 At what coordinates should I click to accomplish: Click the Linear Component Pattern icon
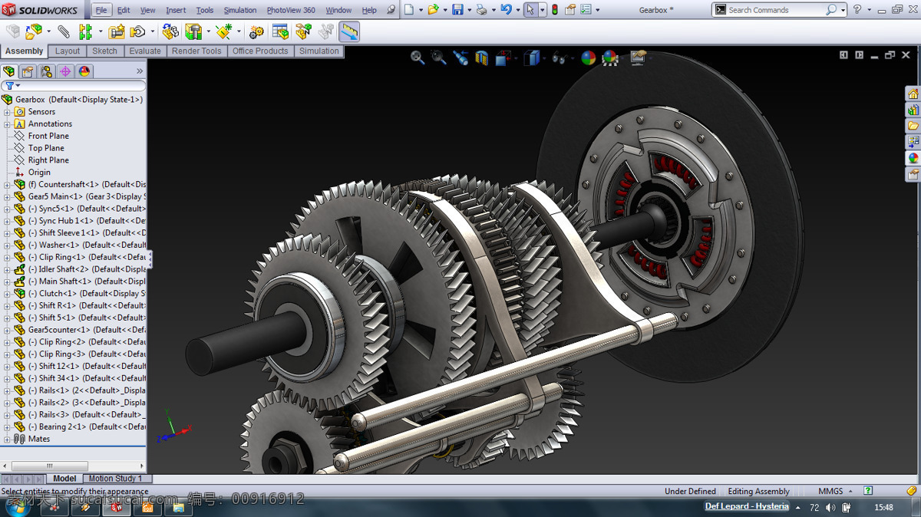coord(85,31)
